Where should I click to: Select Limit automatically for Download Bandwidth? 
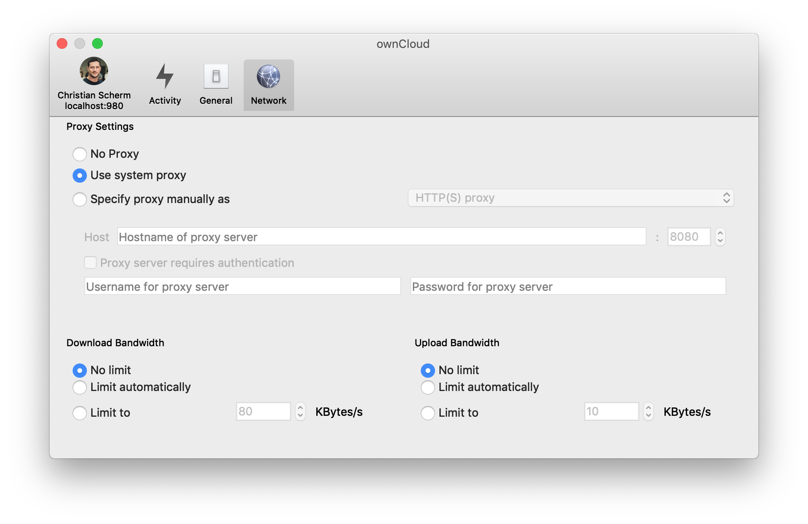tap(80, 387)
